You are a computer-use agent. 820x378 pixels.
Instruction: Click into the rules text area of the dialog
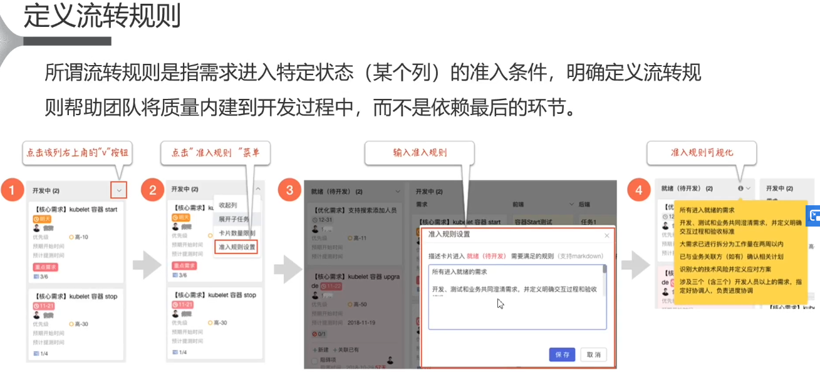click(517, 297)
